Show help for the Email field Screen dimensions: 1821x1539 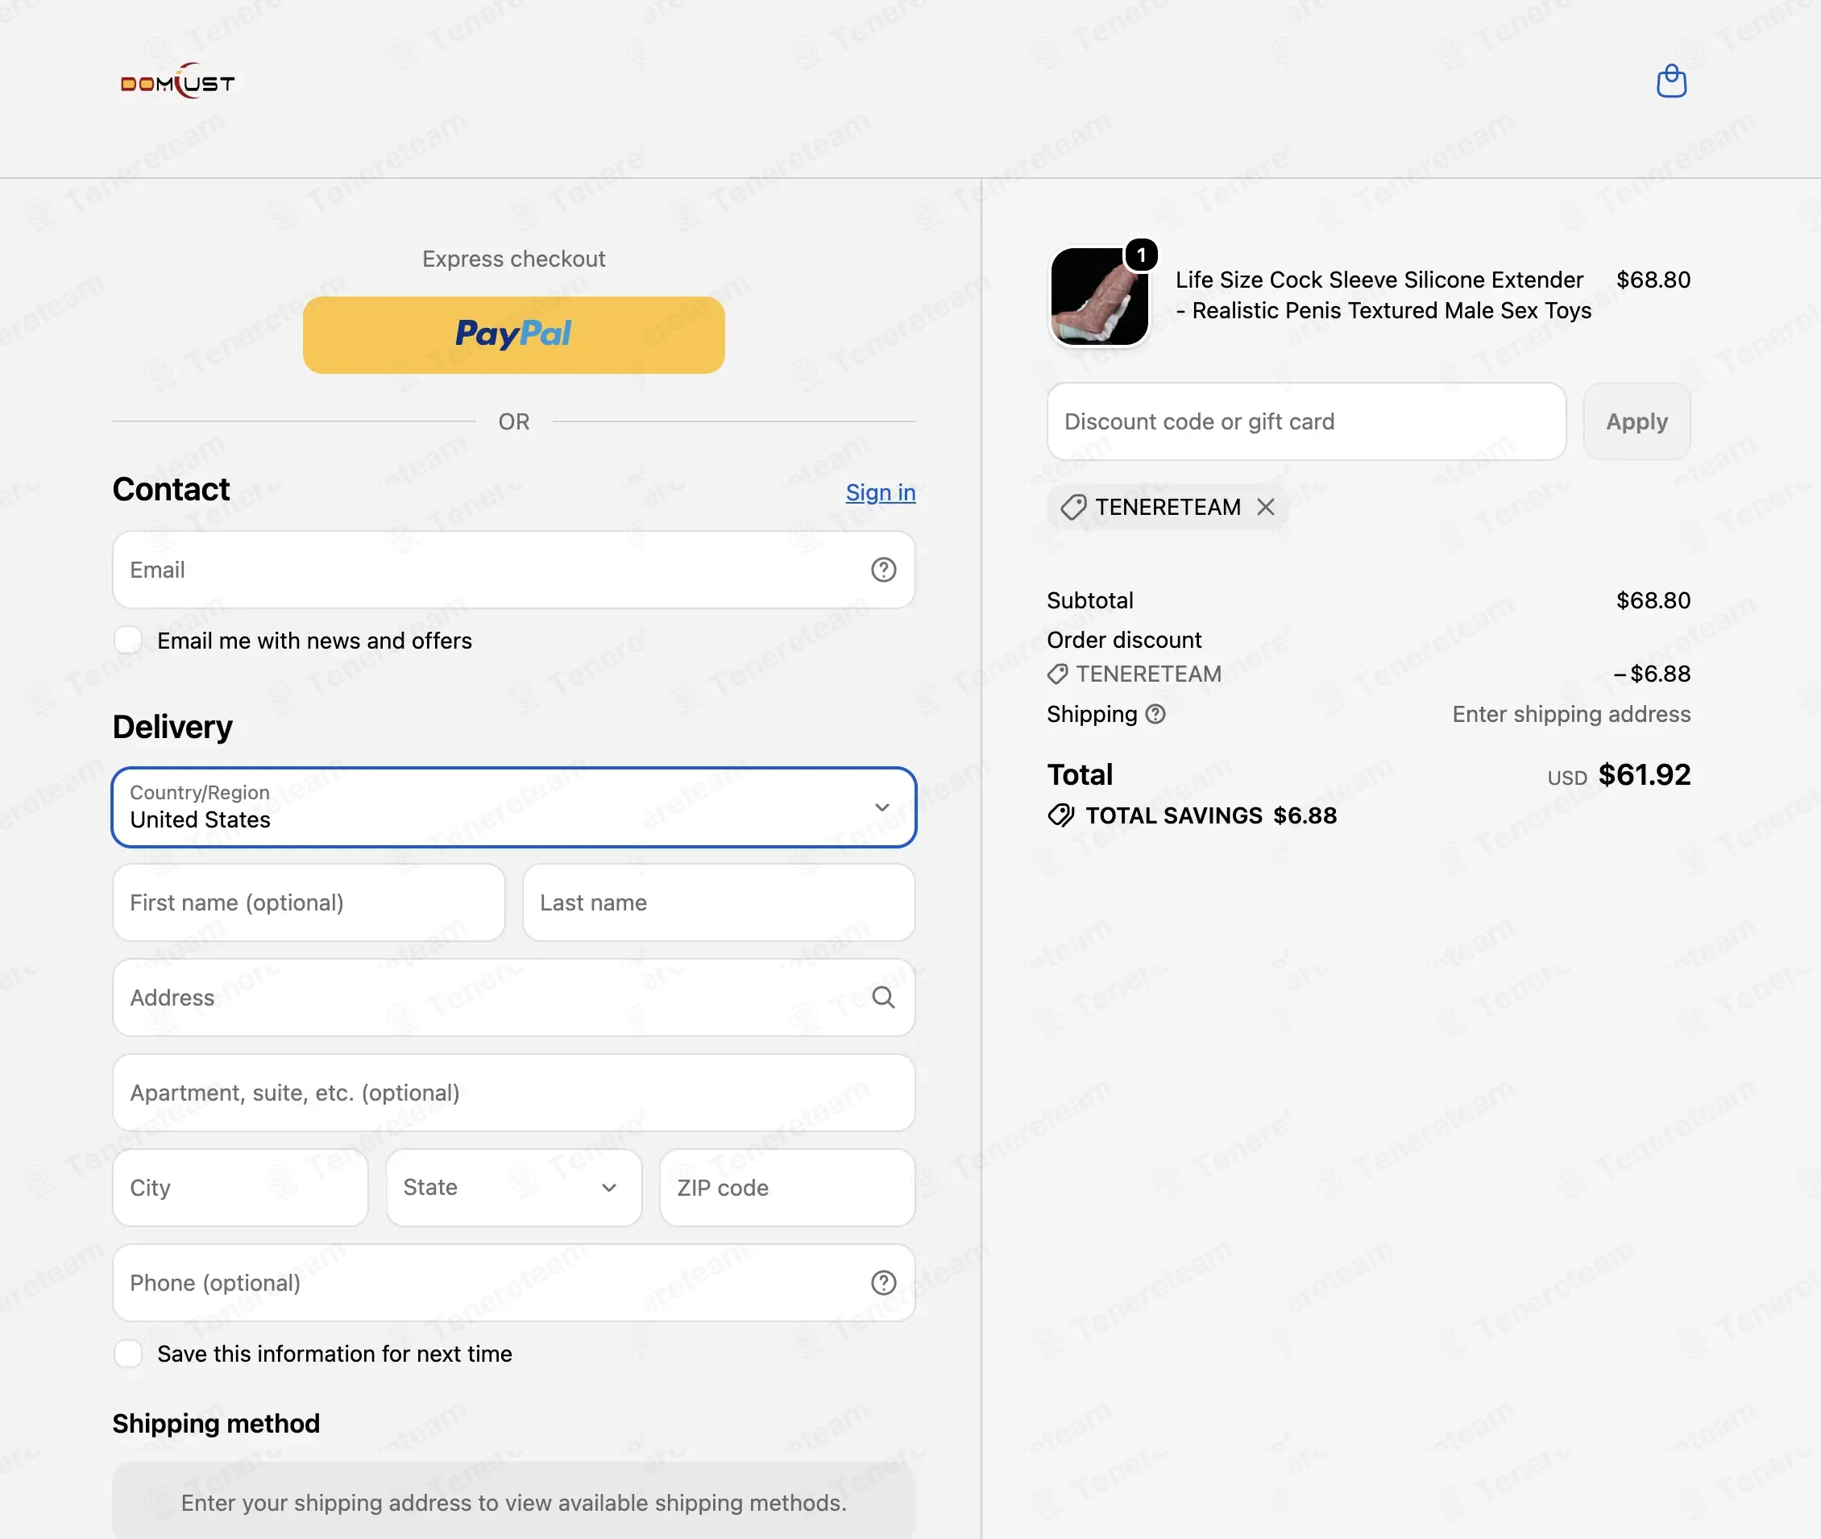pos(883,570)
